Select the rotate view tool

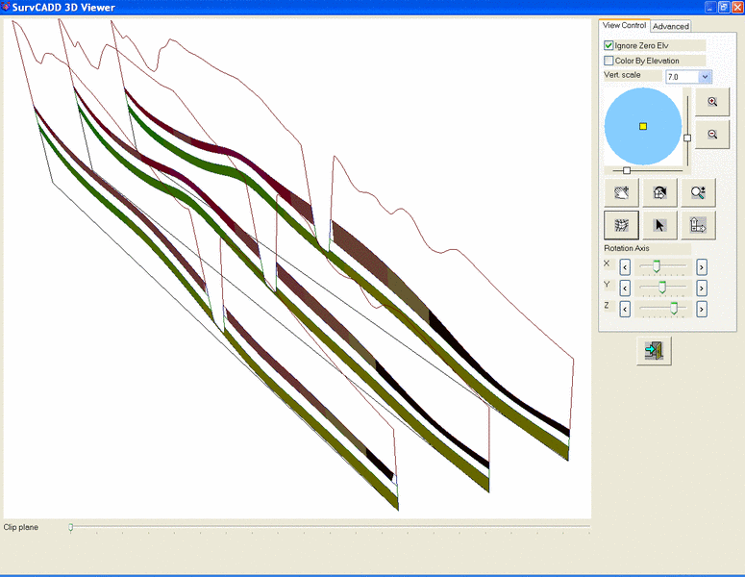[x=659, y=192]
